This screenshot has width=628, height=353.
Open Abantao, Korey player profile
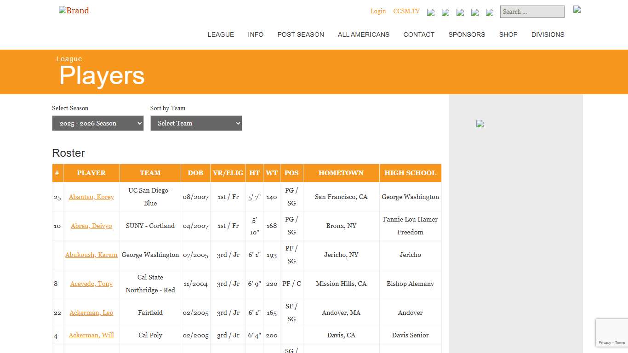[91, 197]
